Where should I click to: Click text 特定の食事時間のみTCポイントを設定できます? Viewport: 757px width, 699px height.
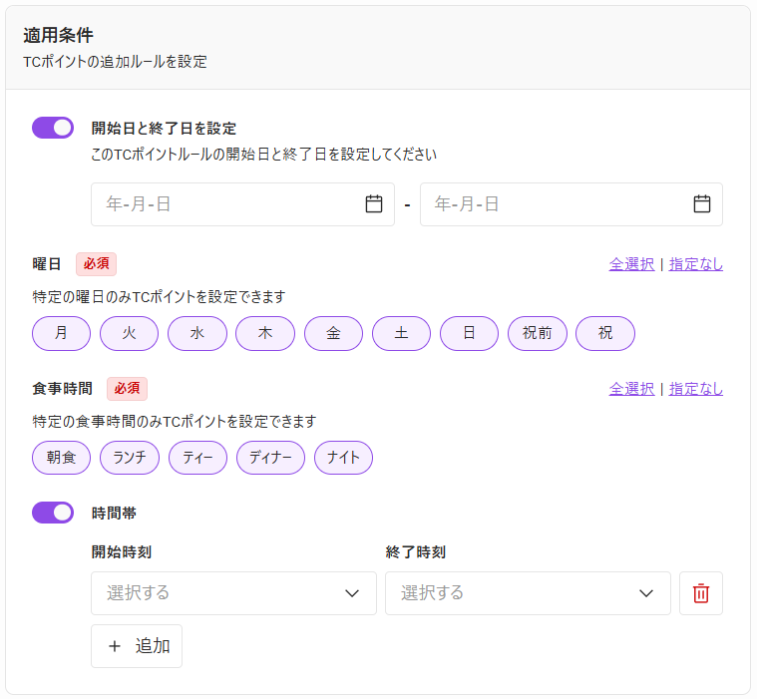(x=175, y=421)
